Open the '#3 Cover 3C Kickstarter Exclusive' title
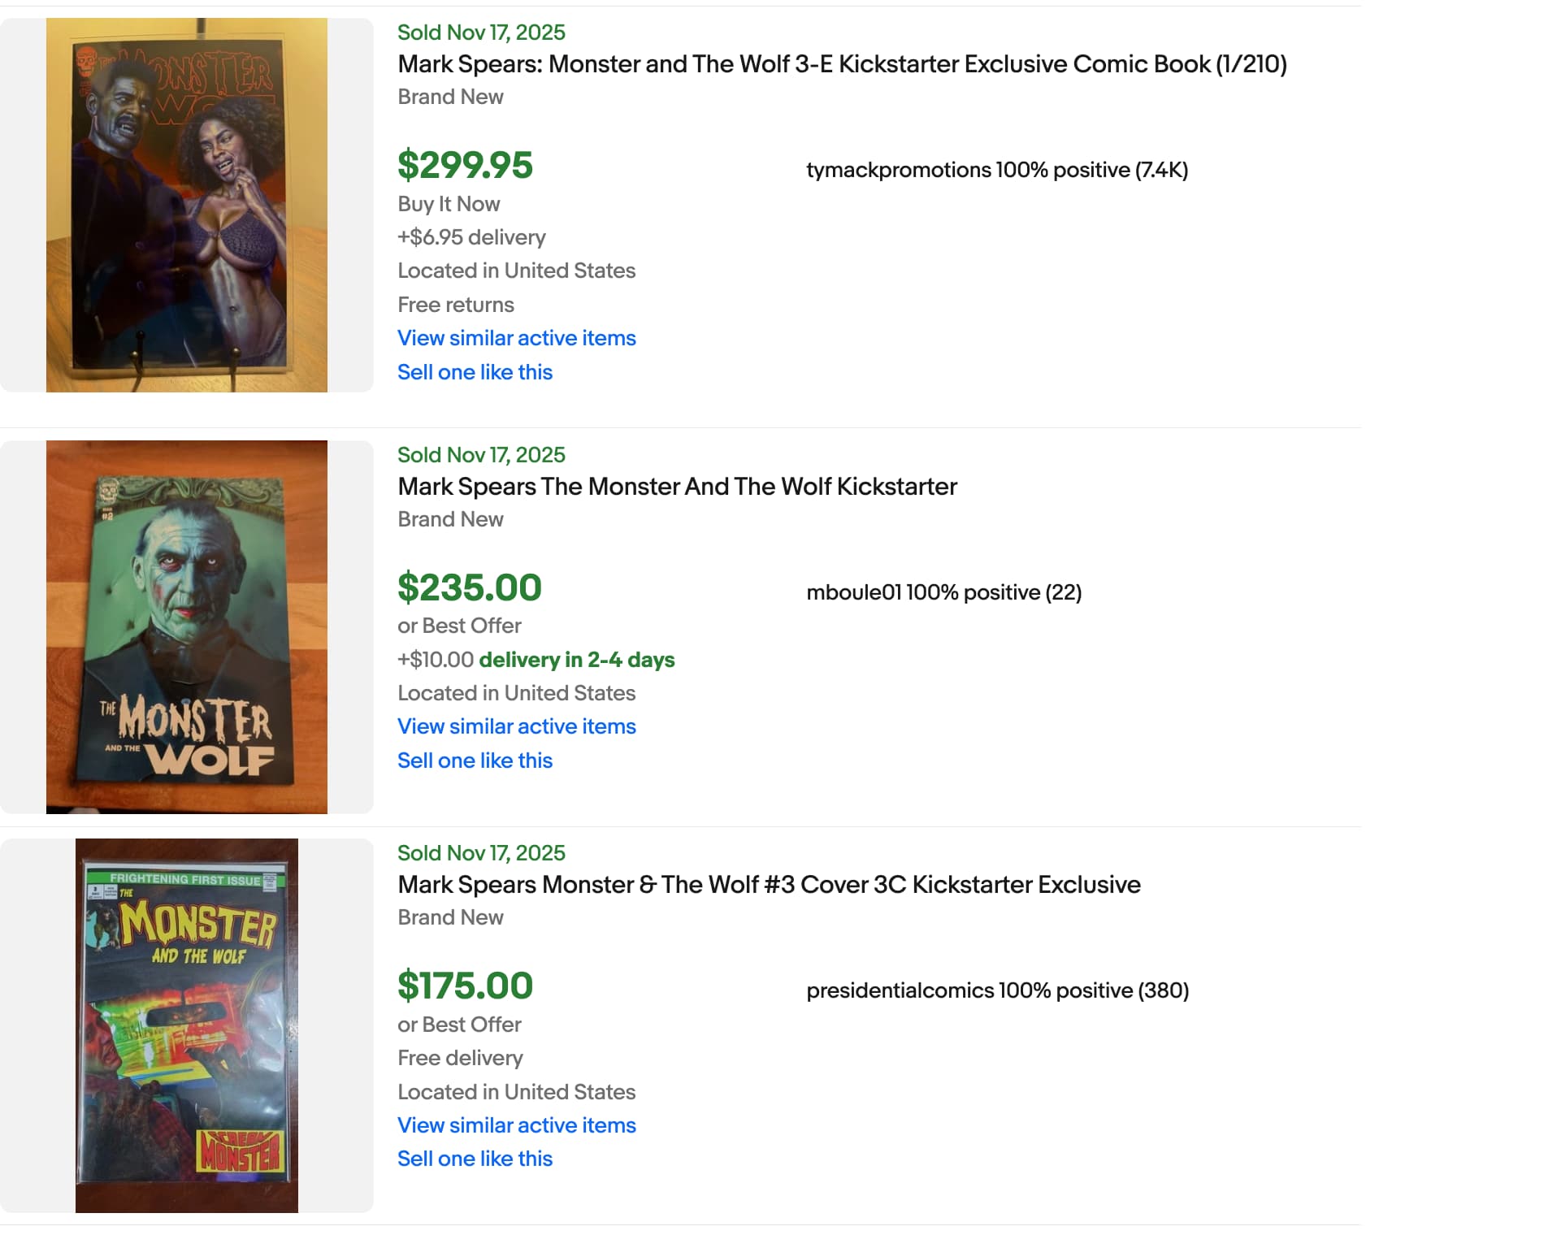This screenshot has height=1235, width=1544. coord(769,885)
